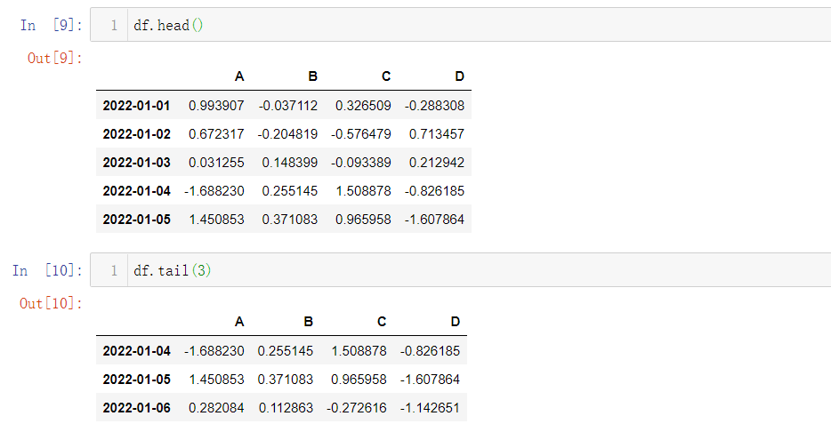Click 0.371083 in the Out[9] table
This screenshot has height=432, width=831.
click(290, 220)
